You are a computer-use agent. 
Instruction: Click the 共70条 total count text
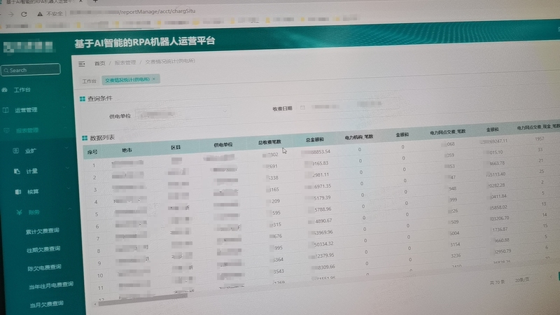[497, 282]
